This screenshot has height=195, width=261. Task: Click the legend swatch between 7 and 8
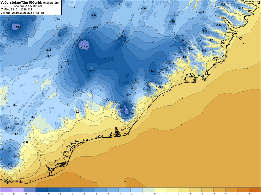pyautogui.click(x=243, y=190)
